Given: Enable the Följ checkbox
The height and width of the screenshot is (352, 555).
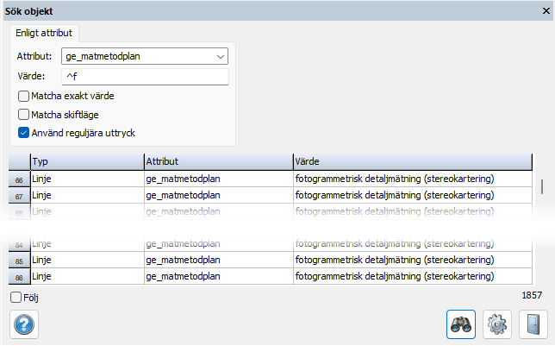Looking at the screenshot, I should click(16, 298).
